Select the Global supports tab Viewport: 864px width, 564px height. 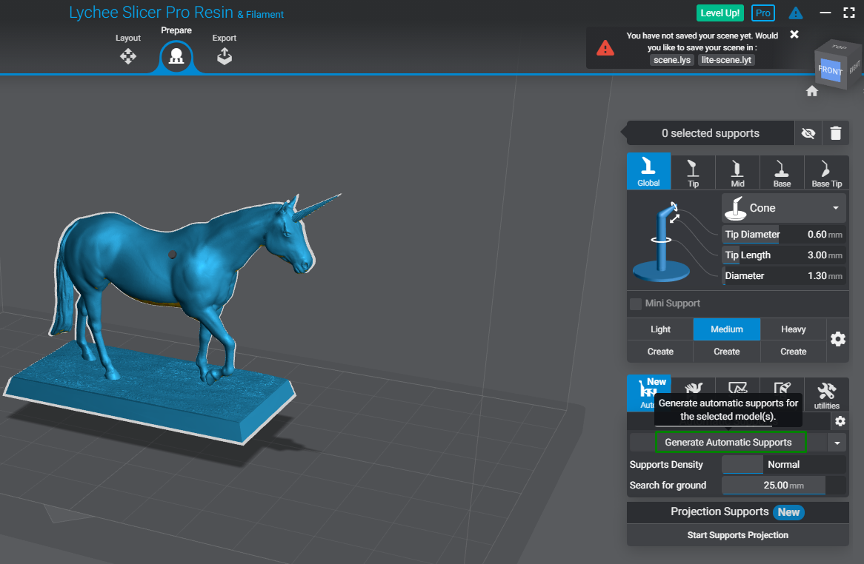pos(648,172)
